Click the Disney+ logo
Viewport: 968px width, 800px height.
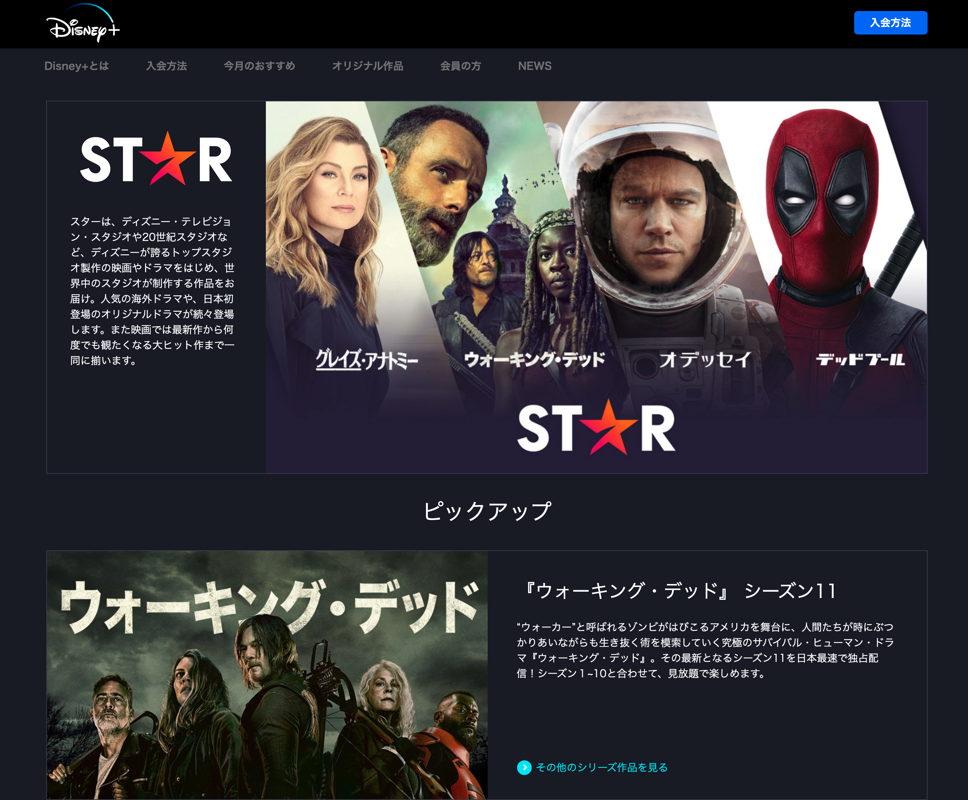[83, 24]
